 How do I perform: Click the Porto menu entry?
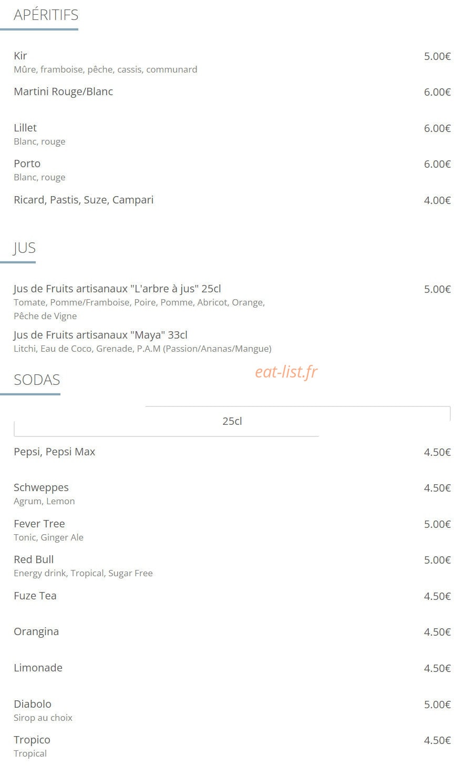click(27, 164)
